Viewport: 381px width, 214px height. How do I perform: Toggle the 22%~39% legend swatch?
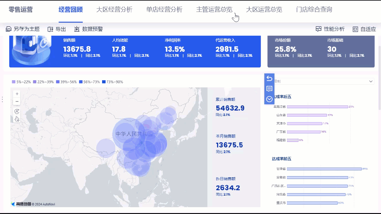(35, 82)
